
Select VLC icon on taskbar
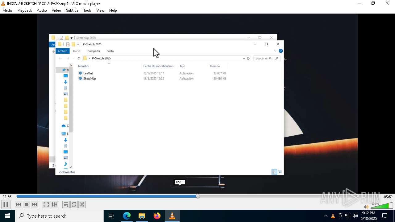tap(172, 216)
